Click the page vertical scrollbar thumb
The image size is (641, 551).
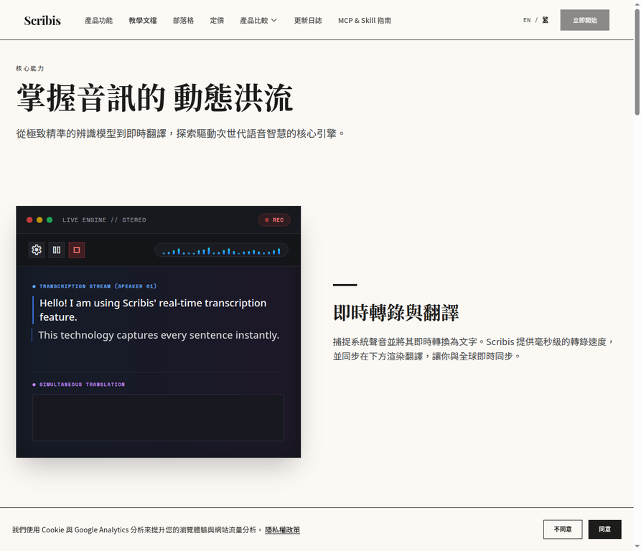tap(637, 62)
